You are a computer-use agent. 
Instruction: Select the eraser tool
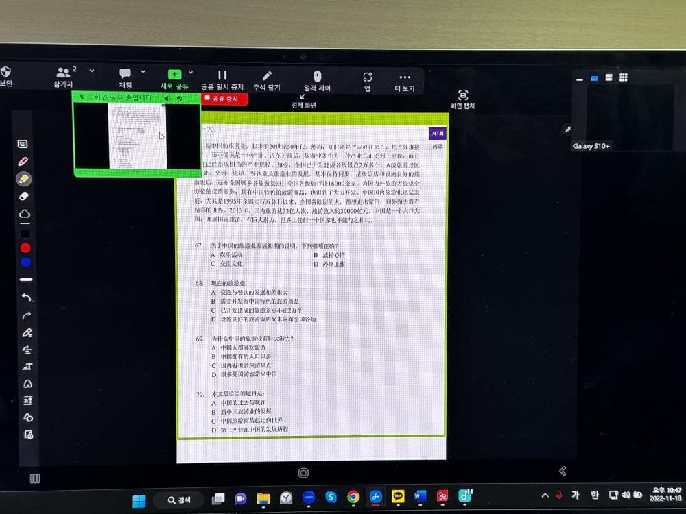(24, 196)
